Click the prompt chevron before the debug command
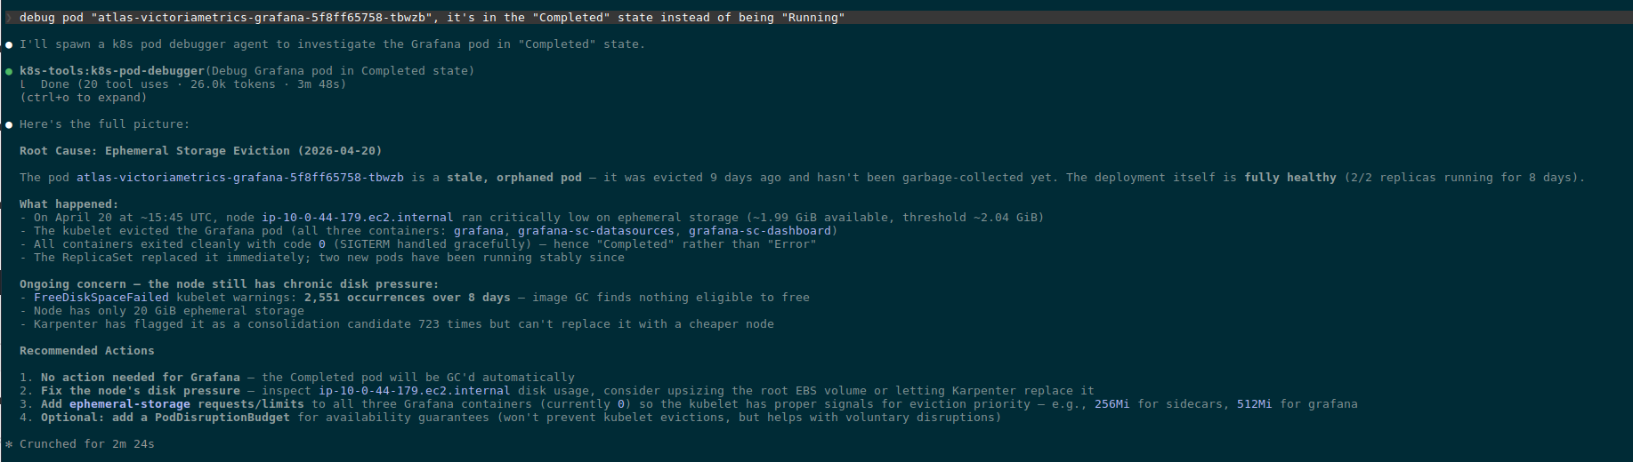 [x=9, y=18]
